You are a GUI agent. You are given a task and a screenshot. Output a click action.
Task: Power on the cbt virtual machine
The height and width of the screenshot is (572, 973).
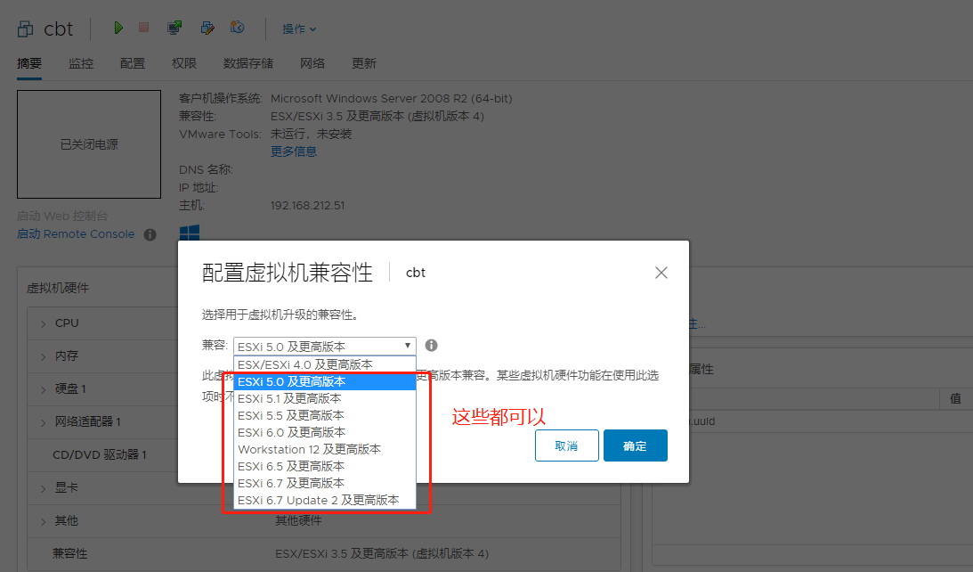[x=118, y=28]
